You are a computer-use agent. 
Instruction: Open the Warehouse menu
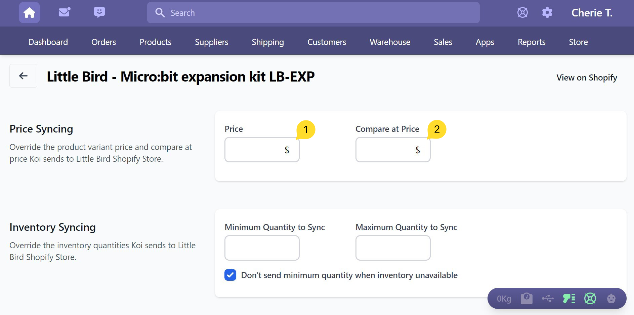click(x=390, y=42)
